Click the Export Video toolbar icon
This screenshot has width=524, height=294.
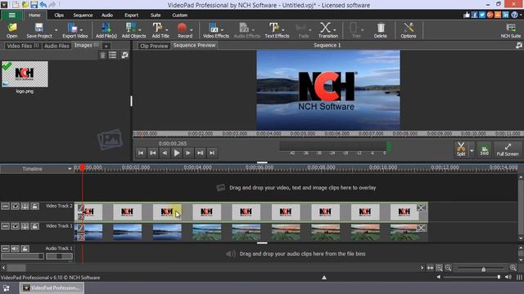[75, 30]
